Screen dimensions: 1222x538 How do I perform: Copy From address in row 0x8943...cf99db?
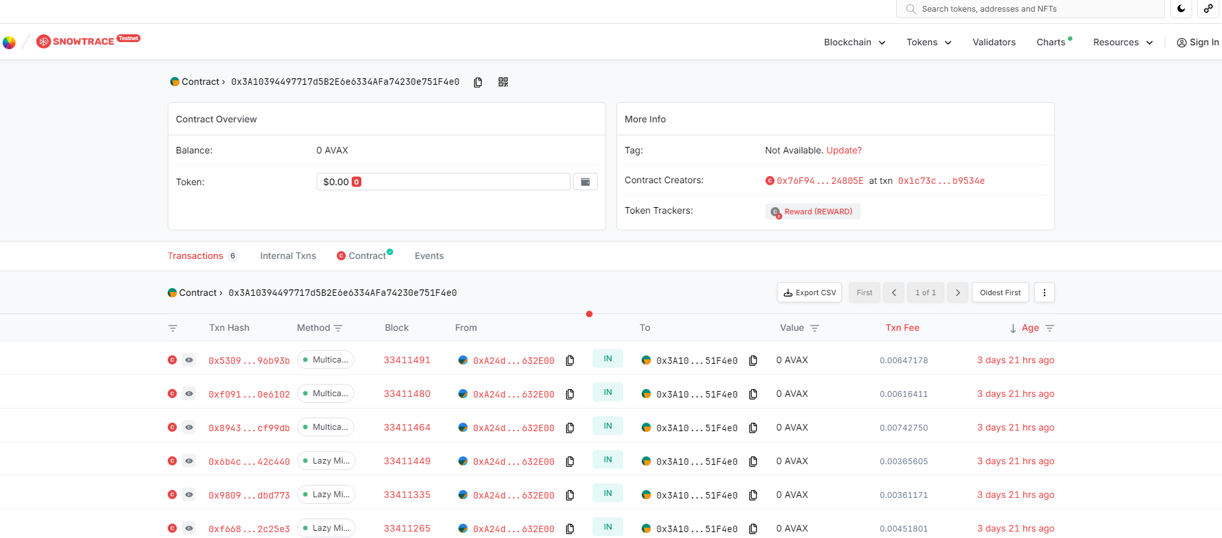click(x=570, y=428)
